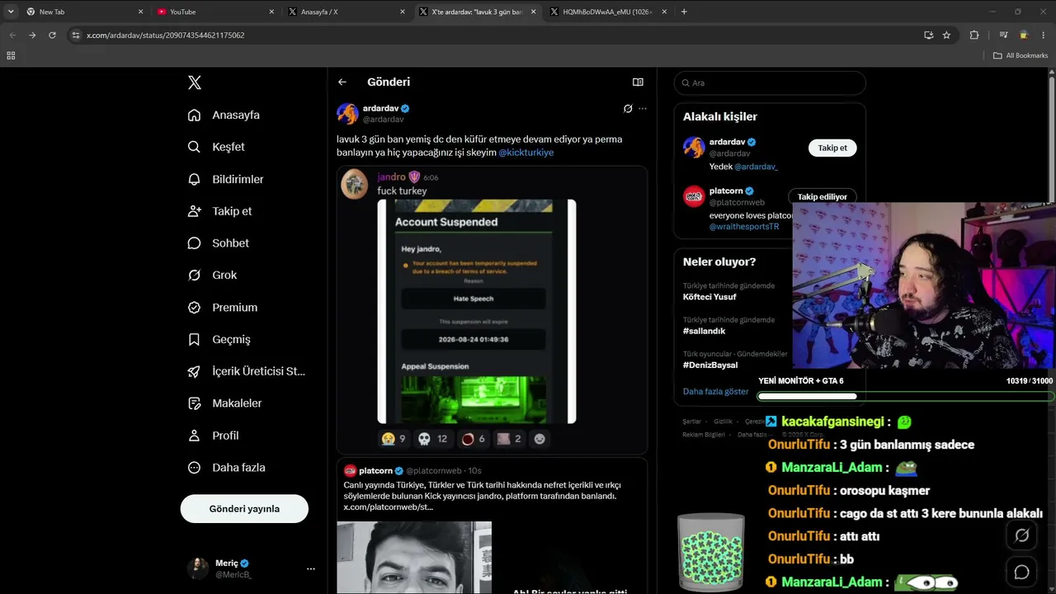
Task: Open the Keşfet explore page
Action: click(216, 147)
